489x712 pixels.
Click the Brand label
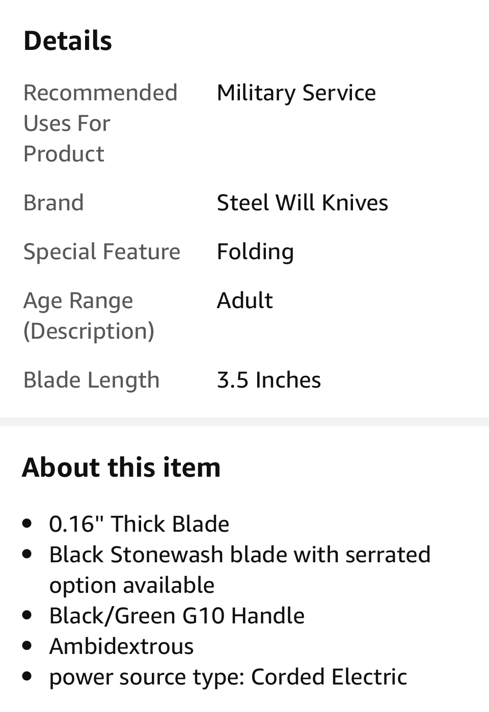click(x=53, y=203)
